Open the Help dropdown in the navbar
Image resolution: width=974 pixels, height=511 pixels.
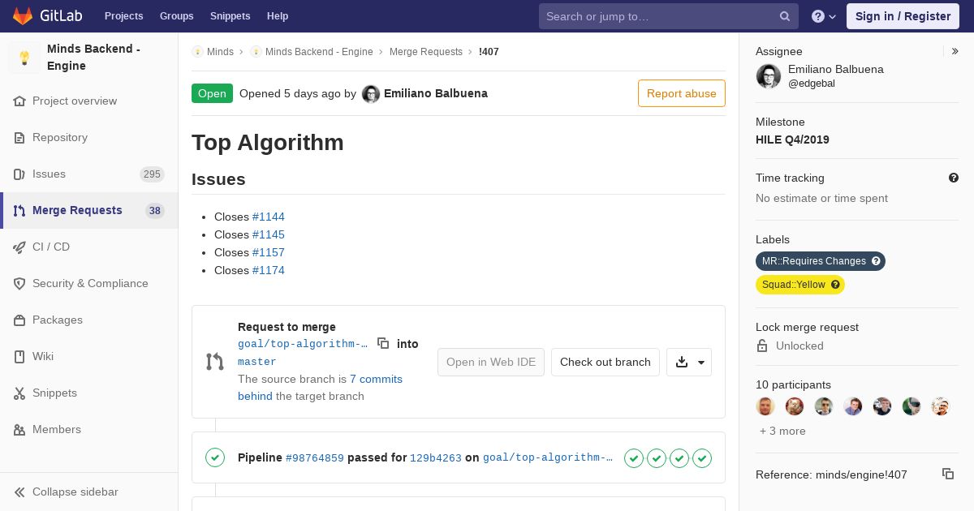click(824, 16)
